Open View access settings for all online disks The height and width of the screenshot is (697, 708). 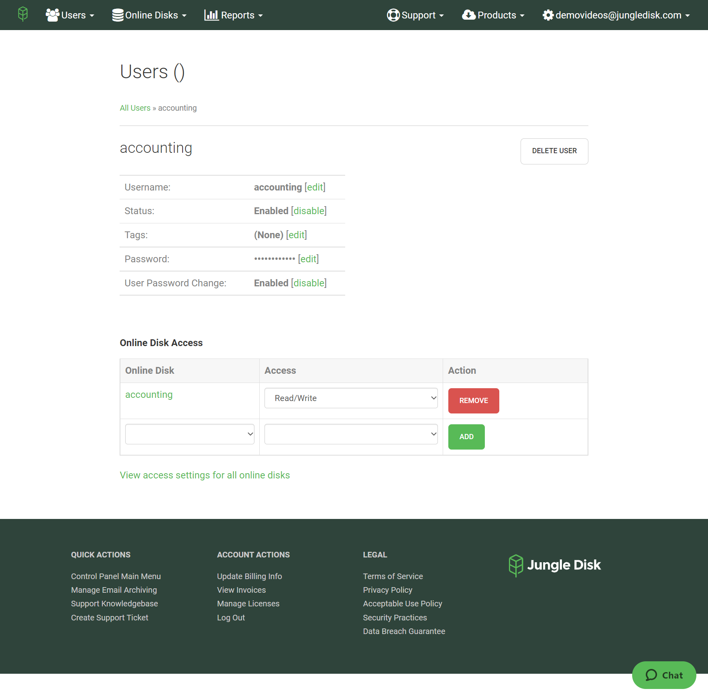205,475
